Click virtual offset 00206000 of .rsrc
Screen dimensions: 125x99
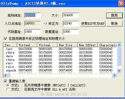45,63
